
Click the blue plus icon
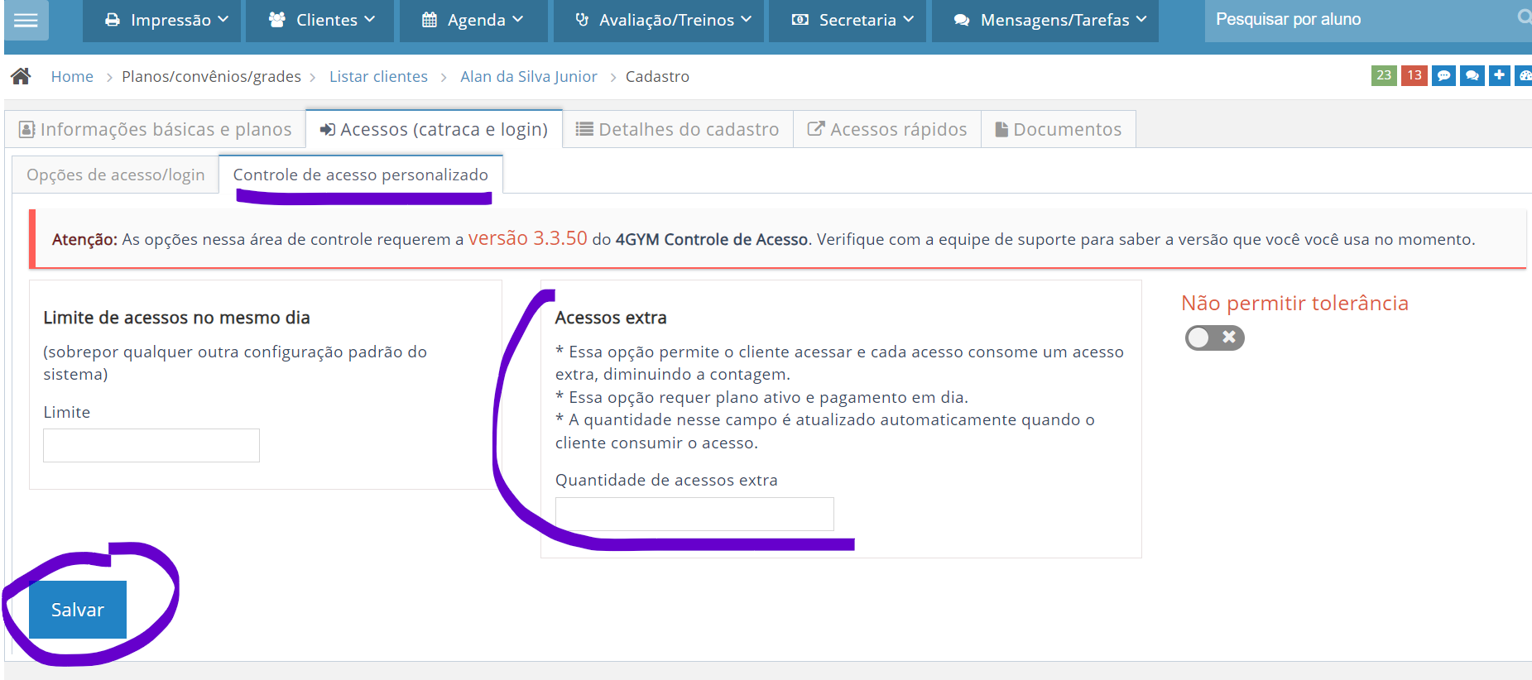coord(1499,75)
